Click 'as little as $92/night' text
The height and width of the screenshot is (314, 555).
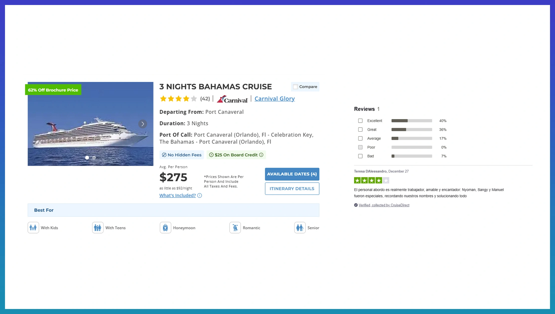pos(176,188)
